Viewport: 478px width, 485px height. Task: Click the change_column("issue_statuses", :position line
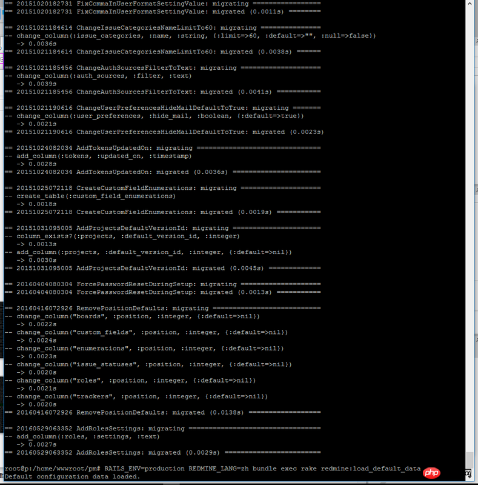click(x=148, y=364)
